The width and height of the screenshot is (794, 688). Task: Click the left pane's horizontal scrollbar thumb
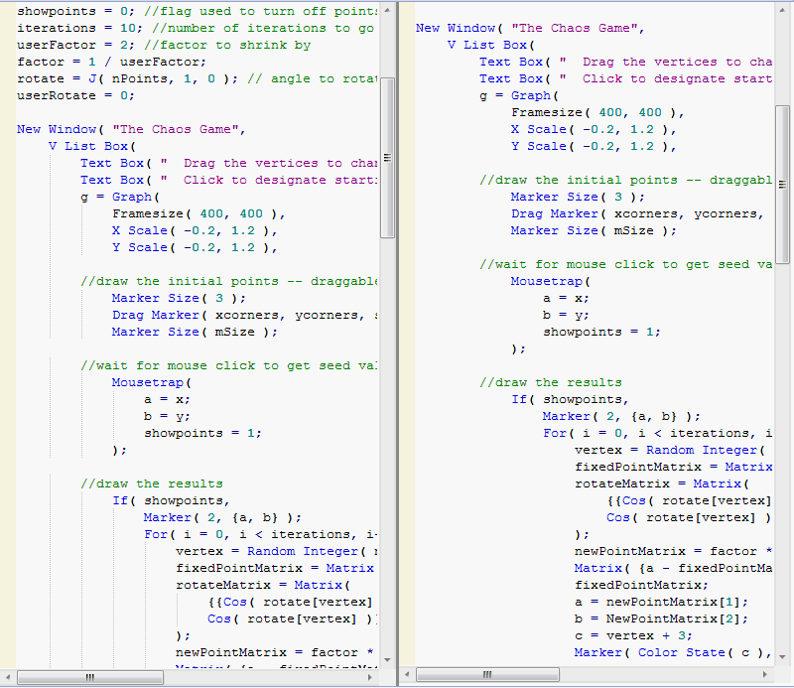coord(90,677)
